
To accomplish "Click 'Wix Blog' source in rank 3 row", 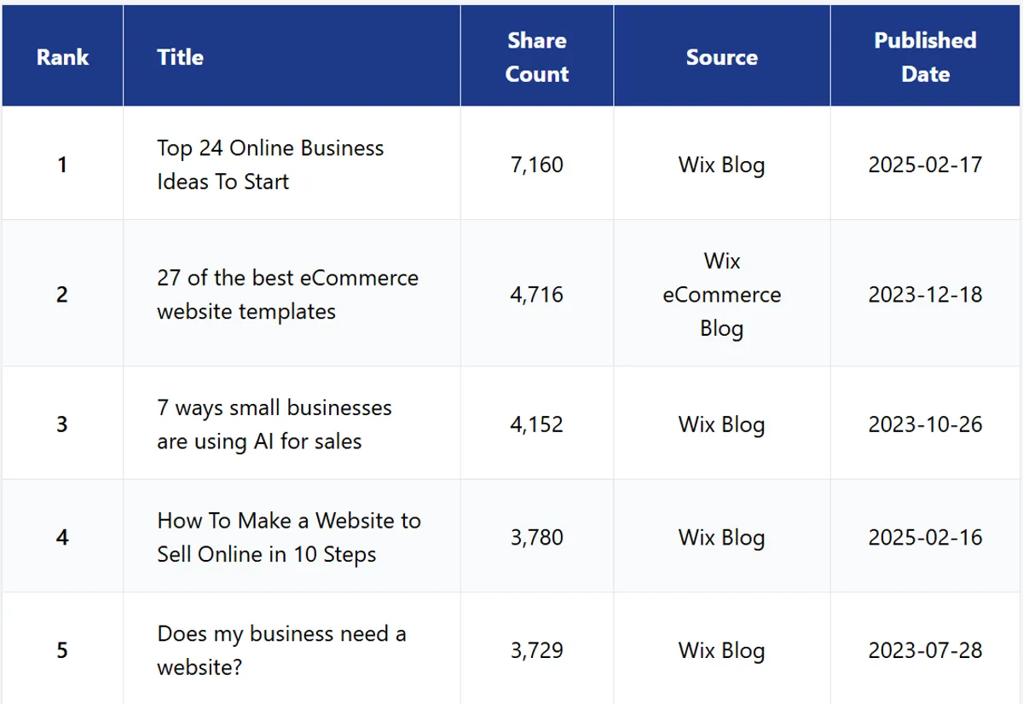I will click(x=721, y=424).
